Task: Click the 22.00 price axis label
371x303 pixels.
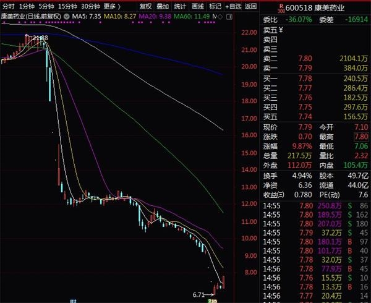Action: click(249, 32)
